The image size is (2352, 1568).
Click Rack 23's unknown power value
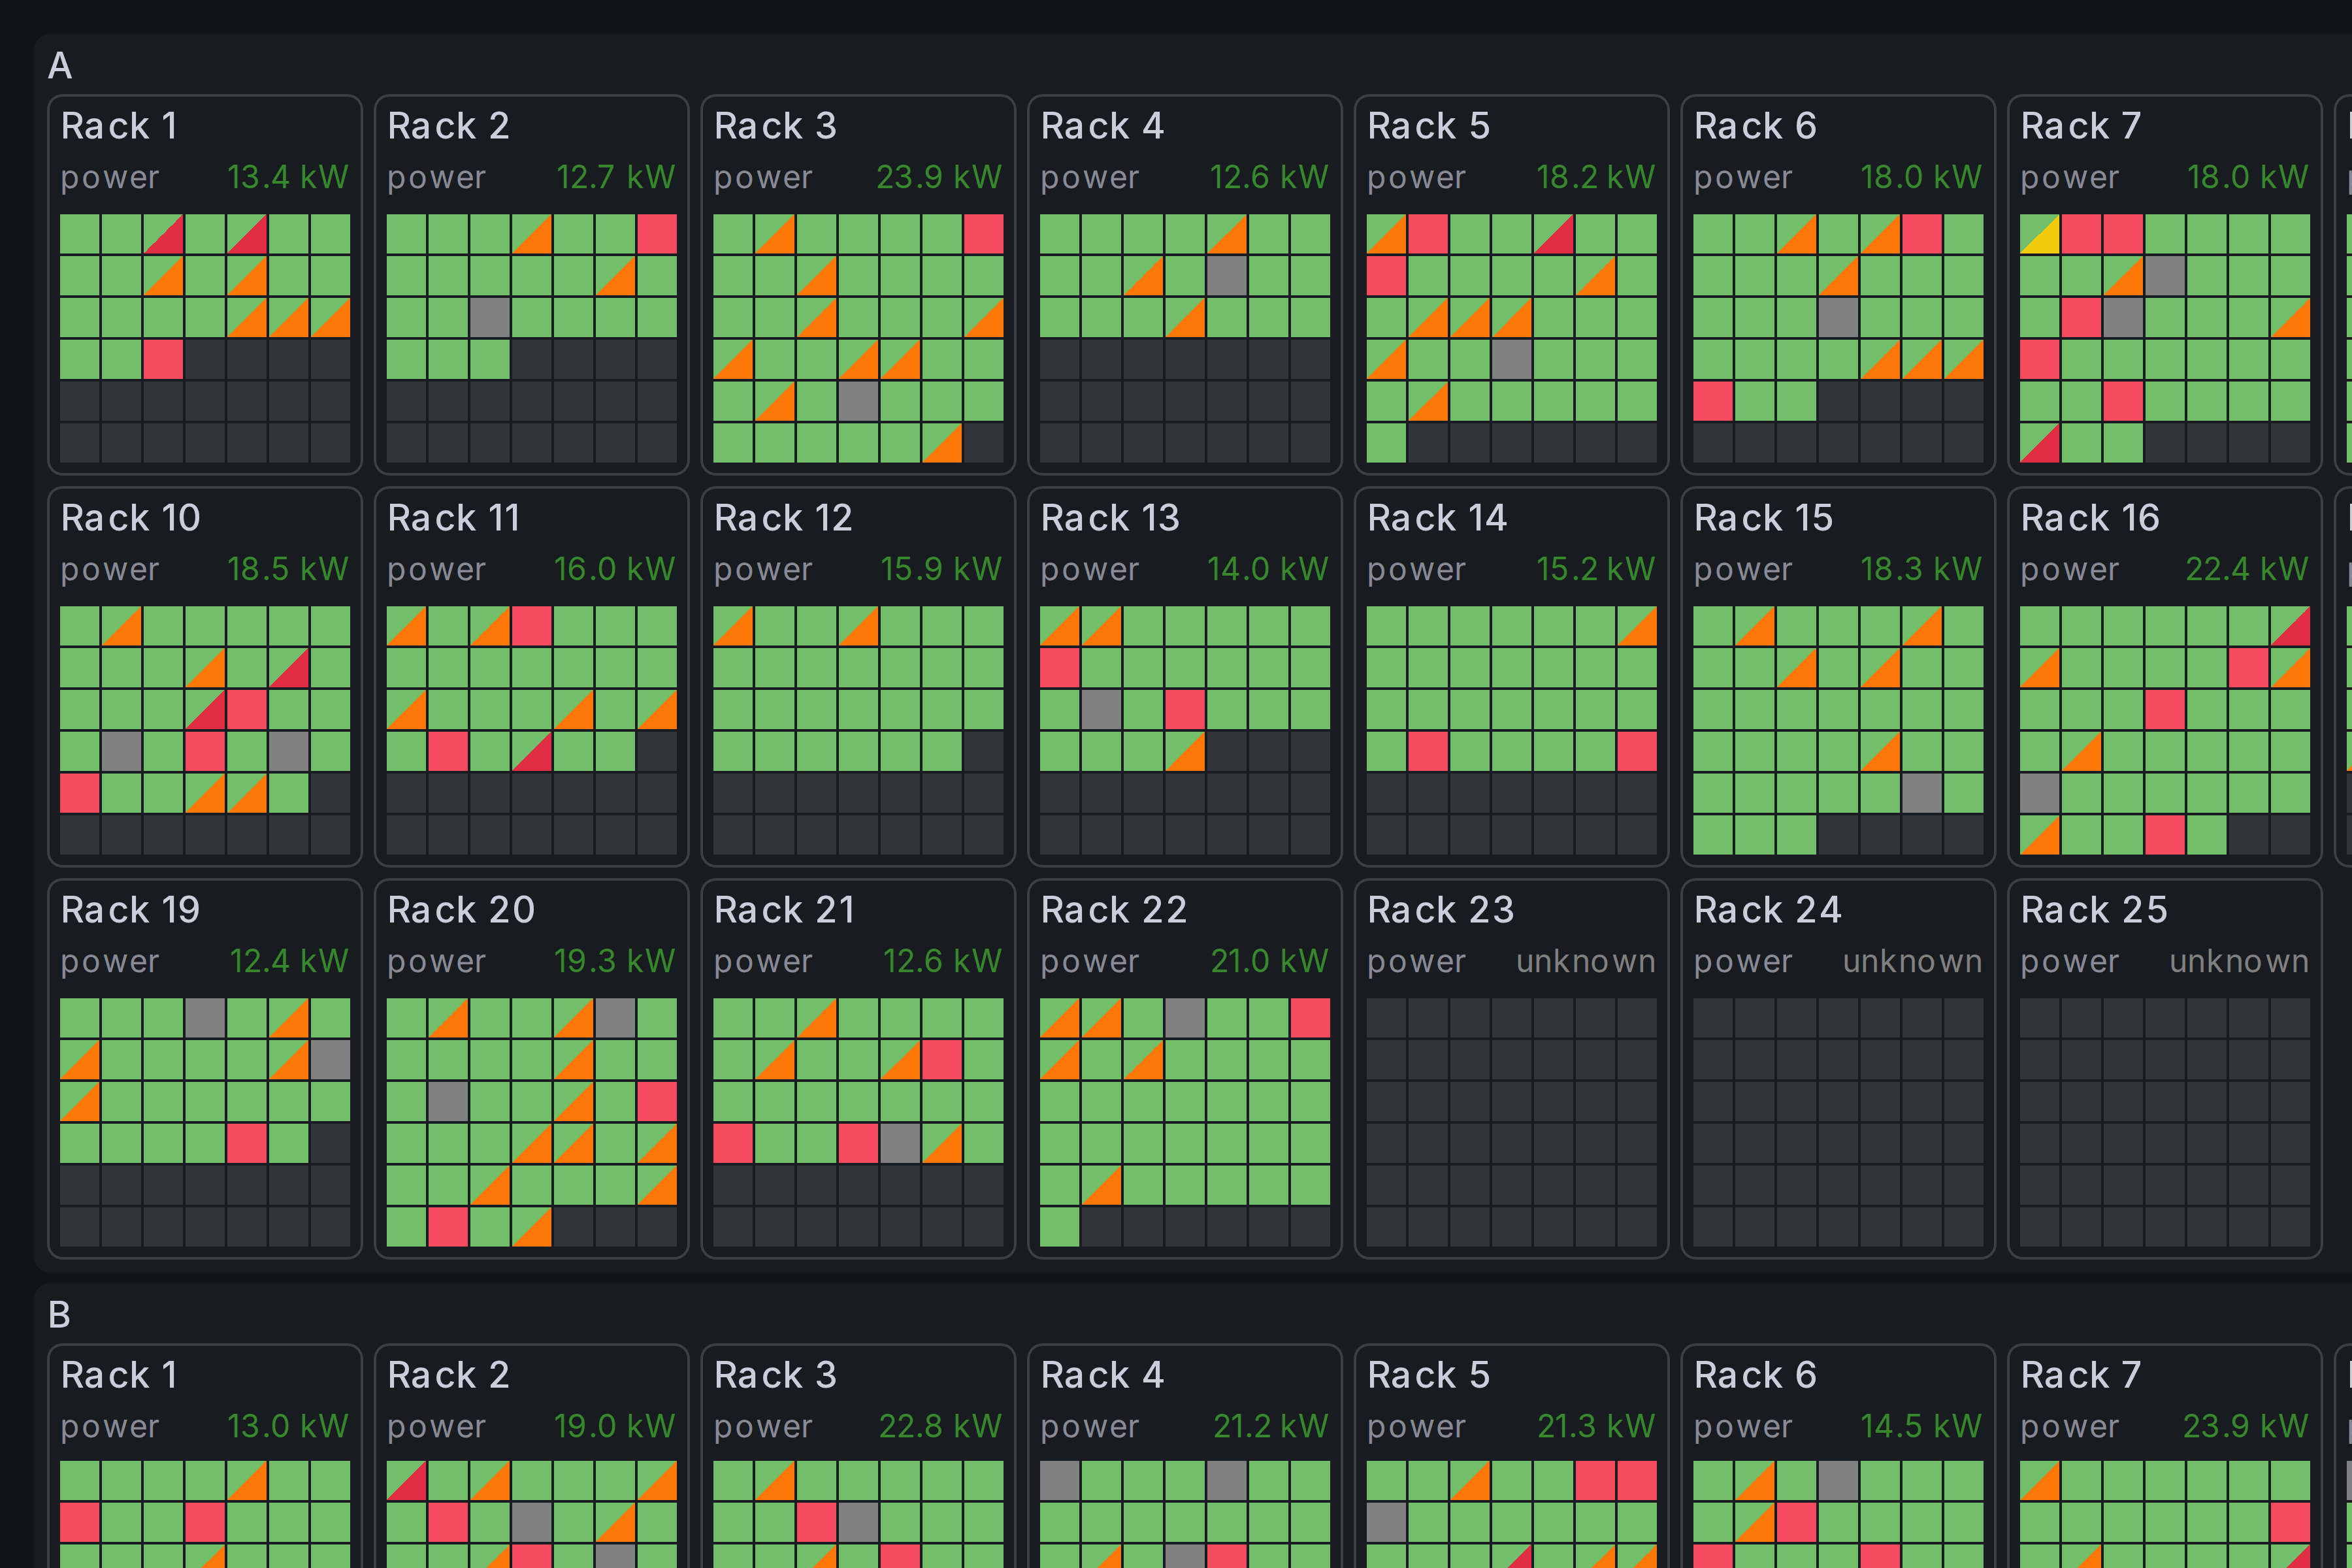pyautogui.click(x=1586, y=961)
